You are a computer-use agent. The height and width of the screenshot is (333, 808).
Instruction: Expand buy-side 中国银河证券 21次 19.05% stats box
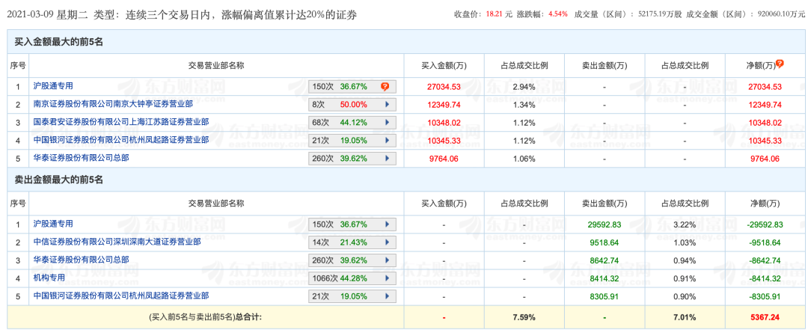(x=388, y=141)
